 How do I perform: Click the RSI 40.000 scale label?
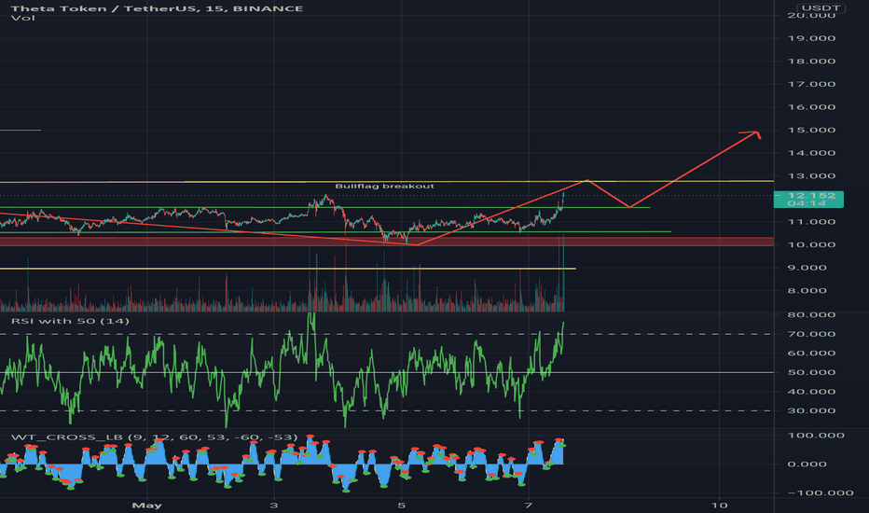[x=811, y=392]
